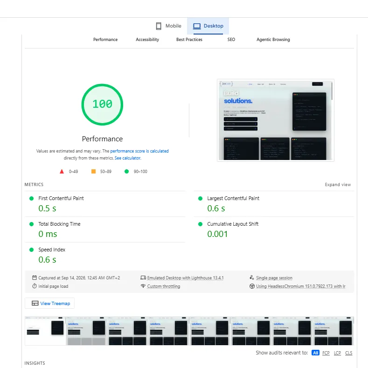This screenshot has width=368, height=368.
Task: Filter audits relevant to FCP
Action: click(x=326, y=353)
